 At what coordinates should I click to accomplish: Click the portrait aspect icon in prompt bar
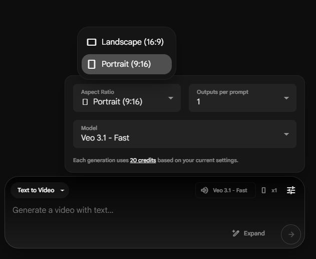pos(263,190)
